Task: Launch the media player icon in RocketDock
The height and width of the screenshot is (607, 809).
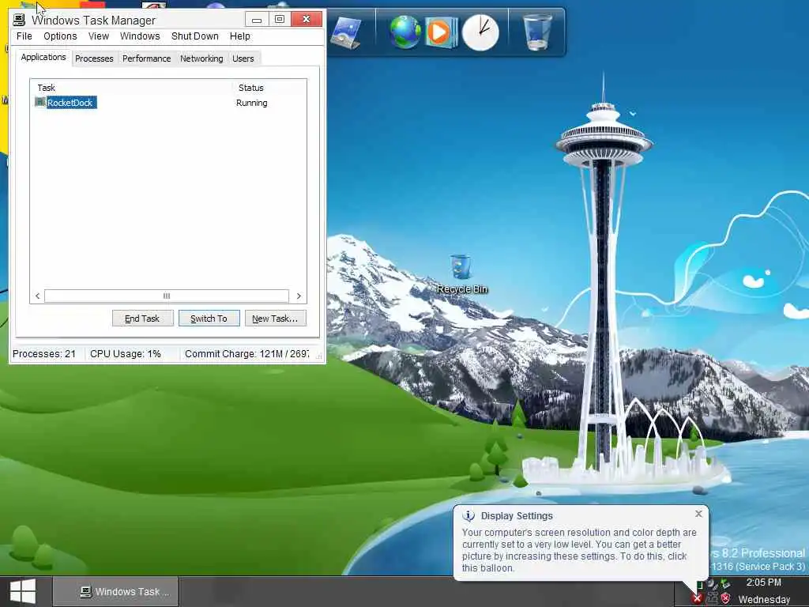Action: click(x=442, y=32)
